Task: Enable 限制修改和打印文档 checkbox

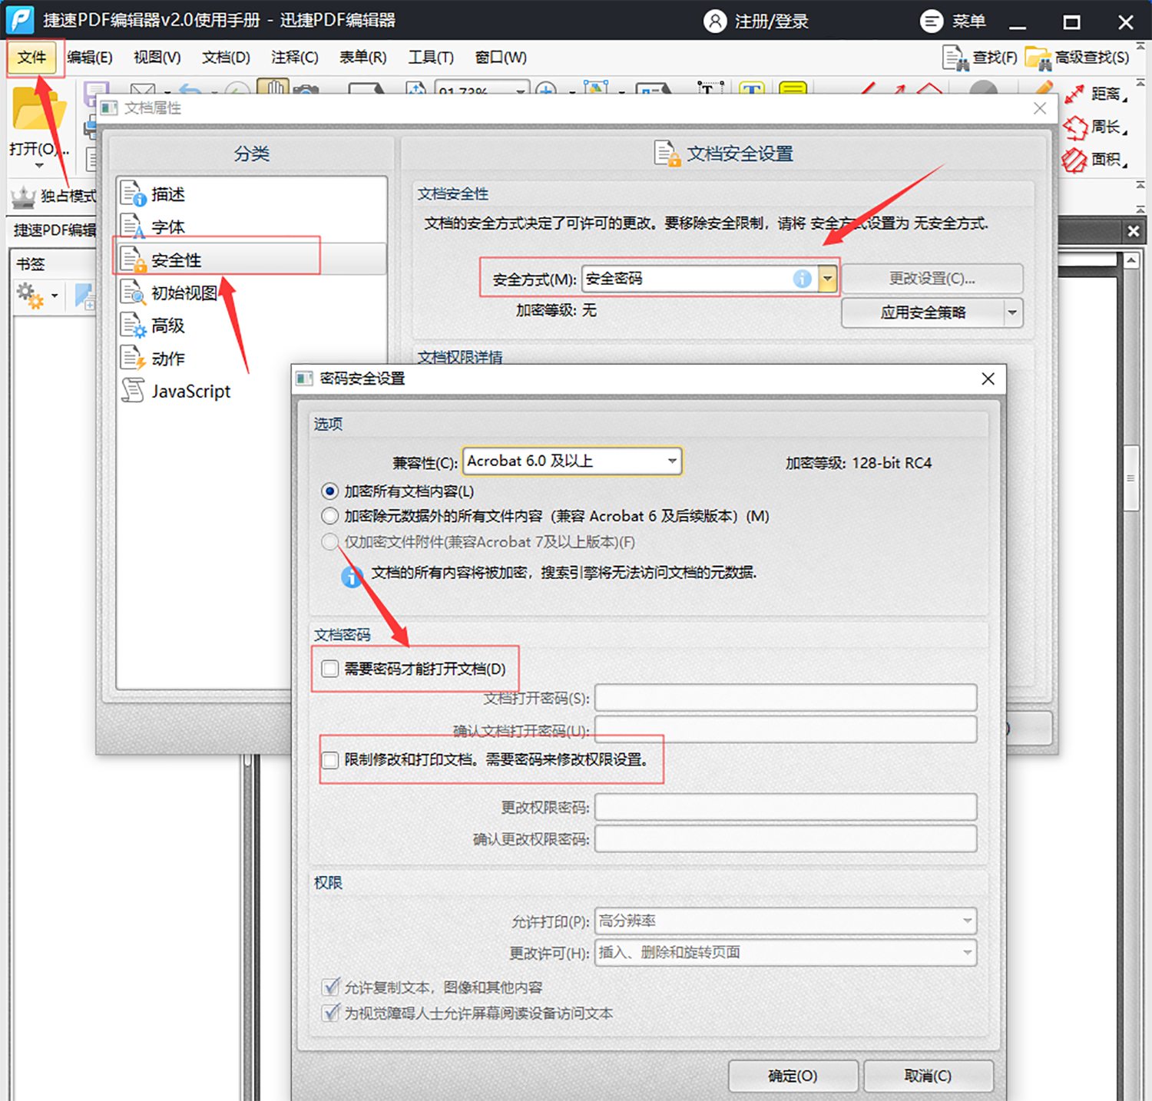Action: point(330,760)
